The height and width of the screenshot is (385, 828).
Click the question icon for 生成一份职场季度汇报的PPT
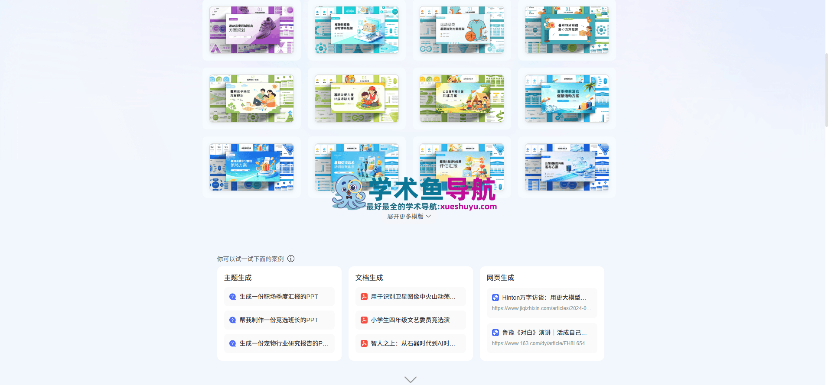[x=232, y=297]
